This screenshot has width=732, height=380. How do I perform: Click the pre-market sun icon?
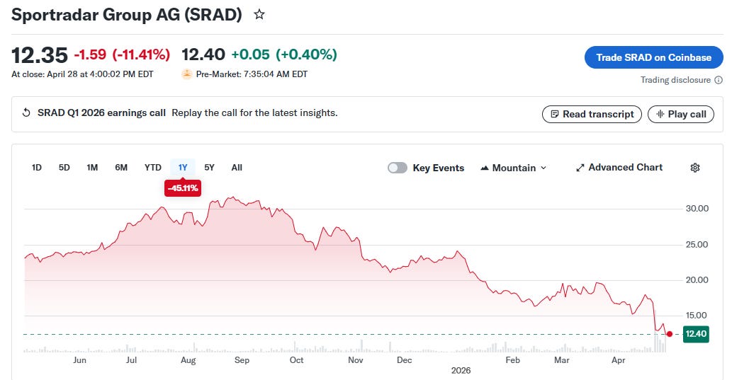pyautogui.click(x=187, y=74)
